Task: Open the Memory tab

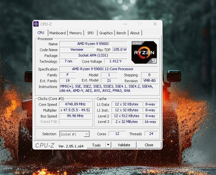Action: click(x=76, y=33)
